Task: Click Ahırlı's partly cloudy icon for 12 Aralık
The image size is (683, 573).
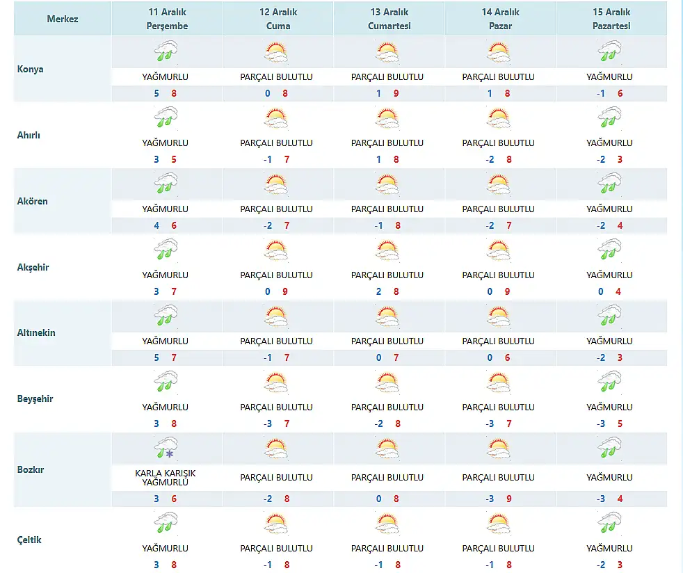Action: pyautogui.click(x=276, y=119)
